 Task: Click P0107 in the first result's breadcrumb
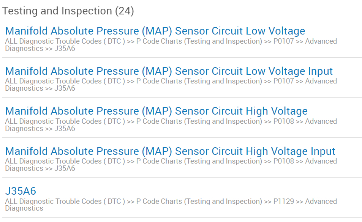(x=283, y=41)
